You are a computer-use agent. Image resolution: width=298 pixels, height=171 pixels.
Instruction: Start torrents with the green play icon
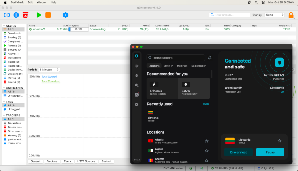[x=39, y=15]
